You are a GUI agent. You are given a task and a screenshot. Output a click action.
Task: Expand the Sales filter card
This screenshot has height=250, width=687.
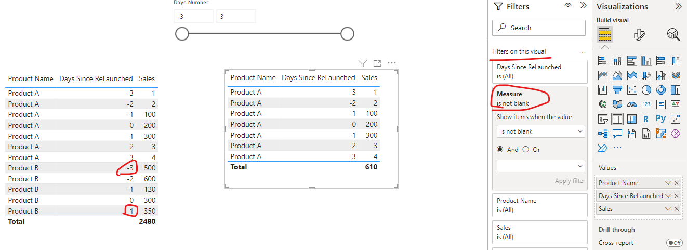point(539,232)
